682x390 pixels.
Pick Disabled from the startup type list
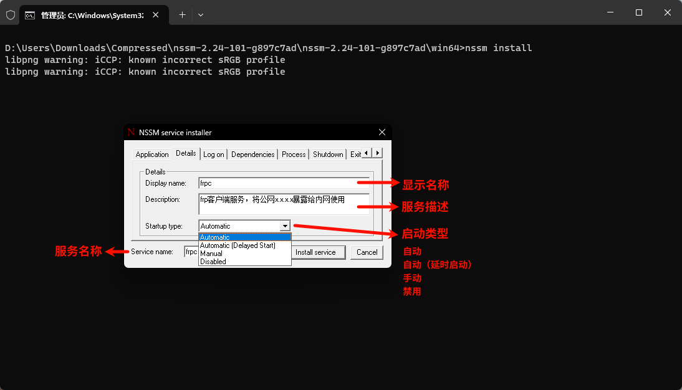245,262
